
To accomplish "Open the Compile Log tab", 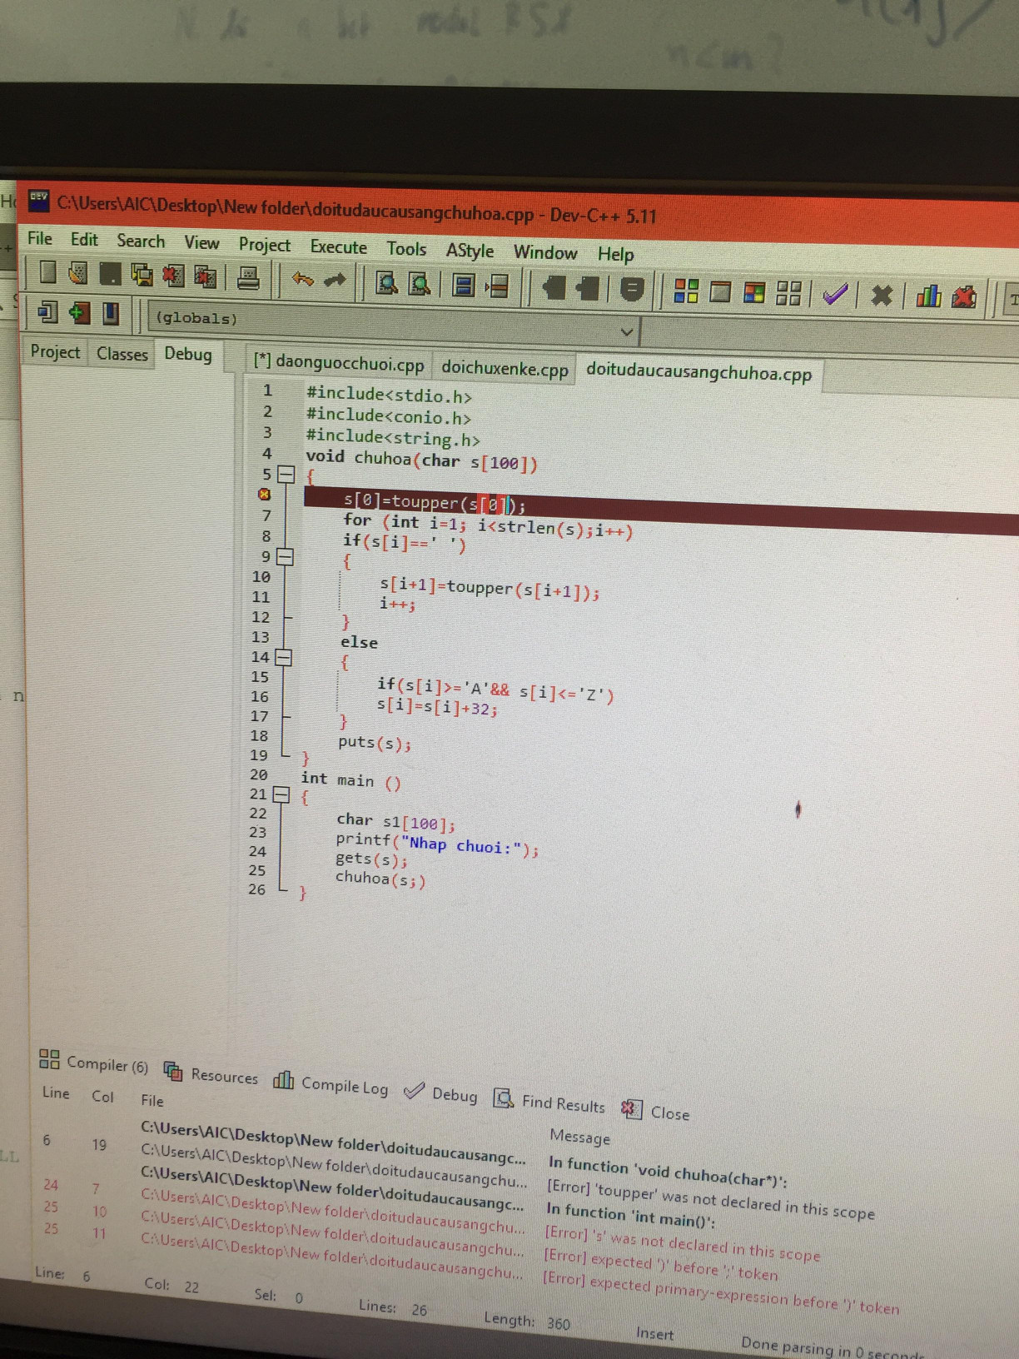I will coord(344,1086).
